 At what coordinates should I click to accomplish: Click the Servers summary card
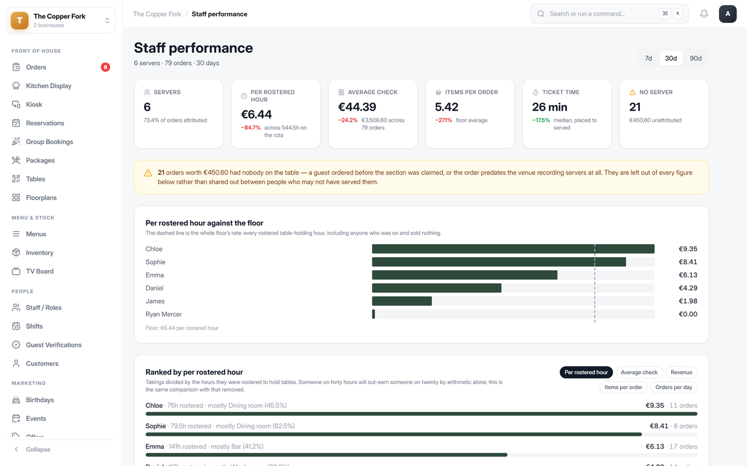click(x=179, y=114)
